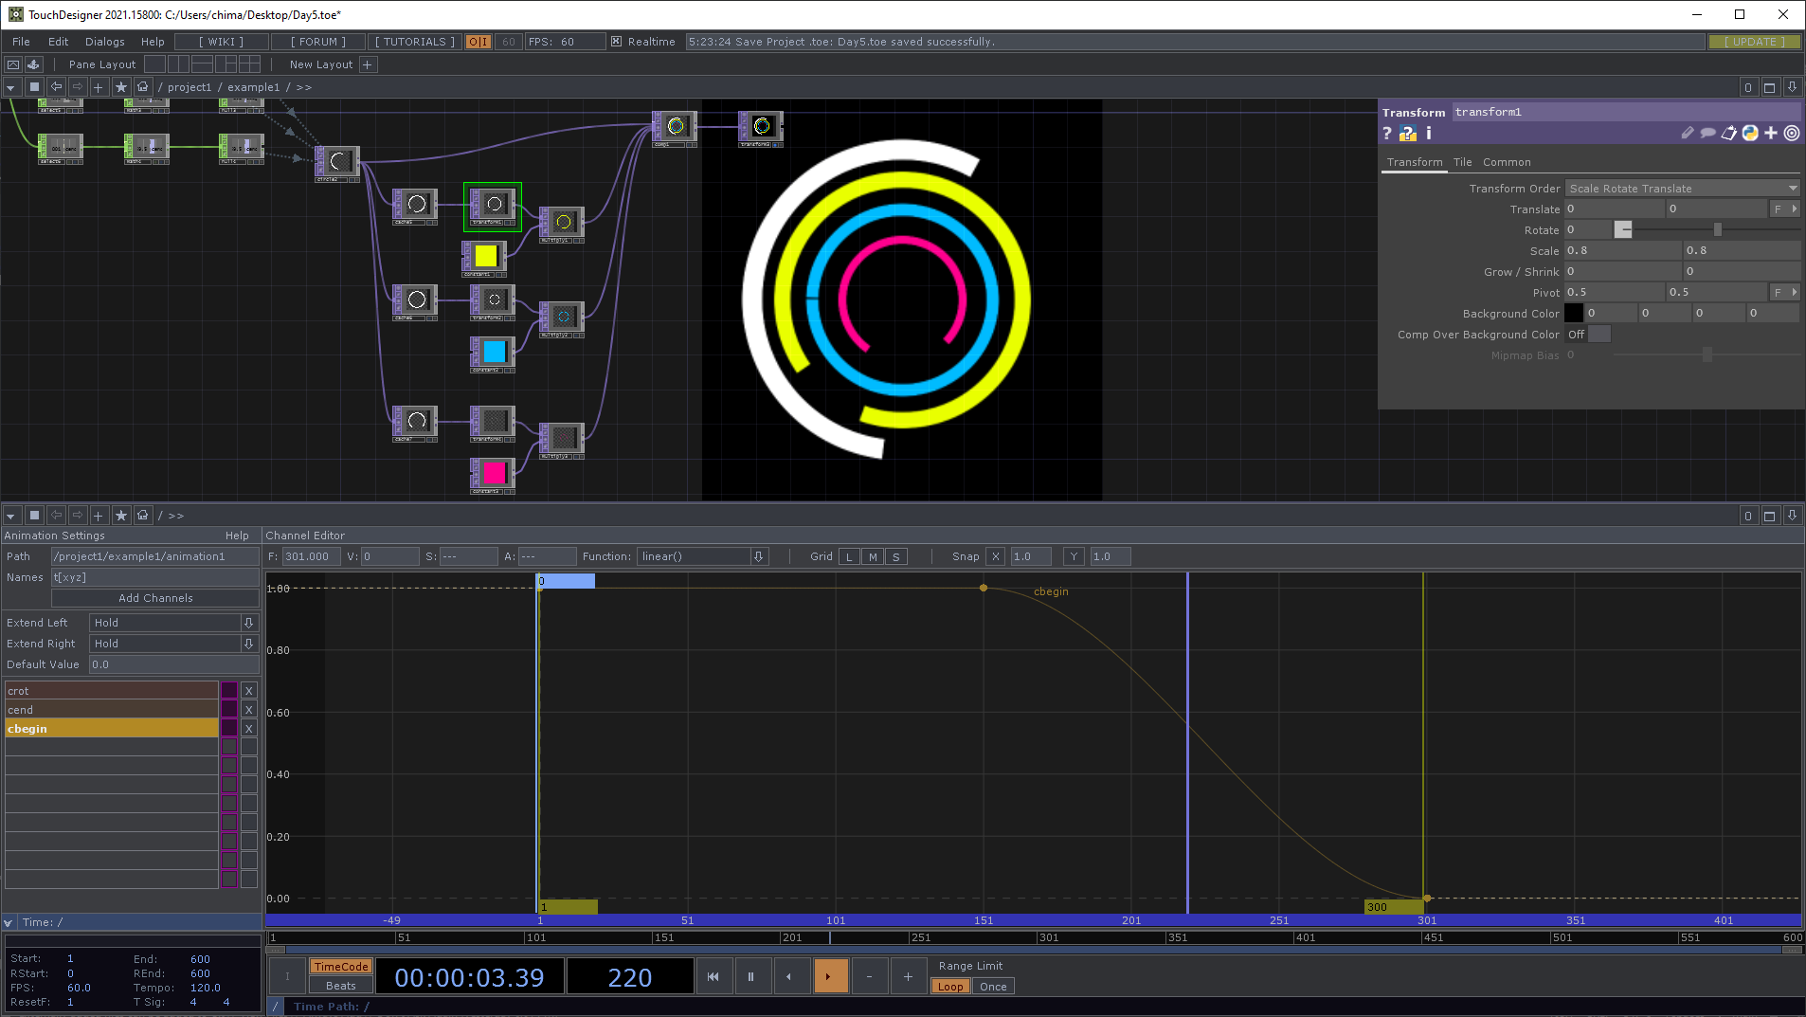Viewport: 1806px width, 1017px height.
Task: Open the Python help icon in parameter panel
Action: click(x=1408, y=134)
